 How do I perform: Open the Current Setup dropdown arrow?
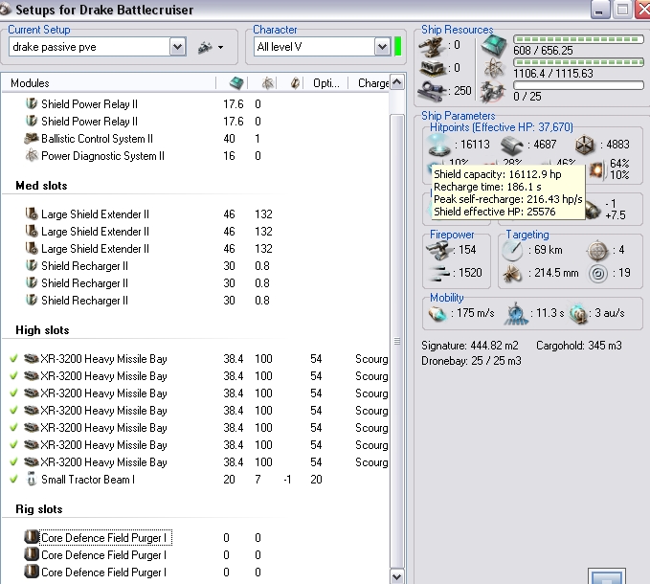point(177,47)
